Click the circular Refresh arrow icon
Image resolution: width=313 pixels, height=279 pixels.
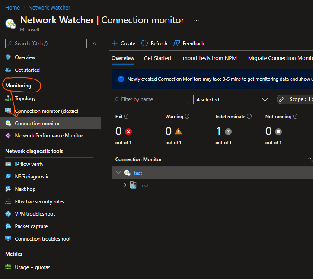pyautogui.click(x=144, y=43)
